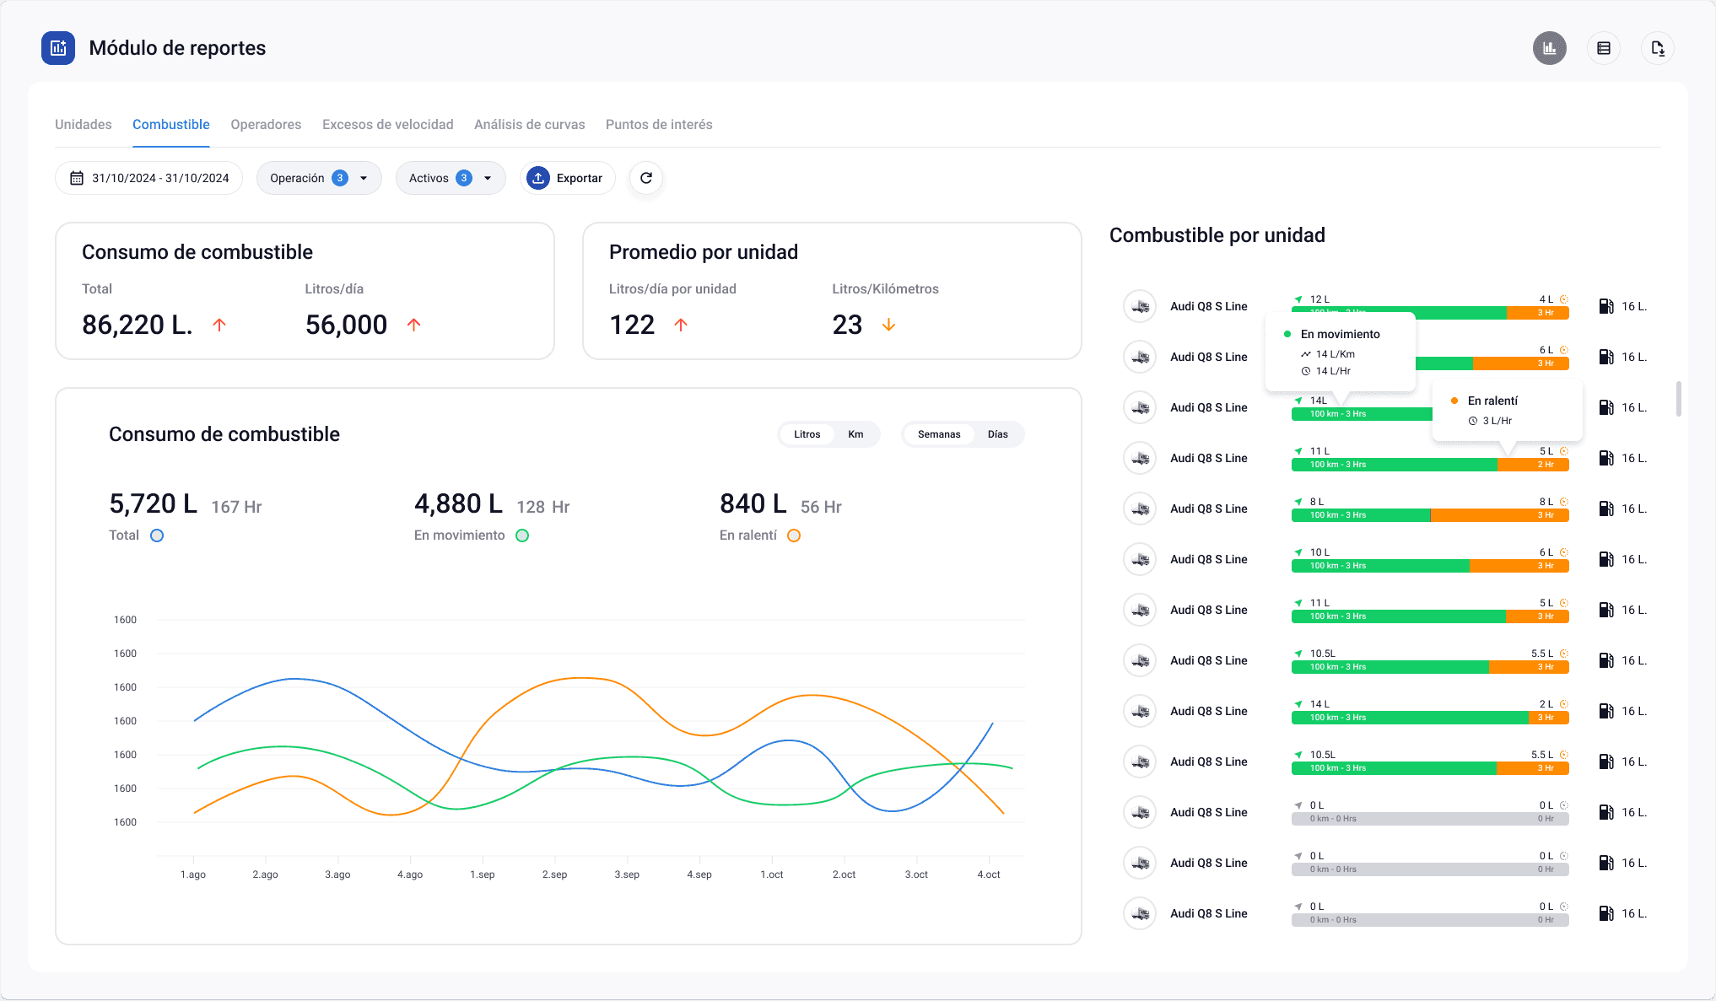This screenshot has height=1001, width=1716.
Task: Open the Excesos de velocidad tab
Action: click(x=387, y=125)
